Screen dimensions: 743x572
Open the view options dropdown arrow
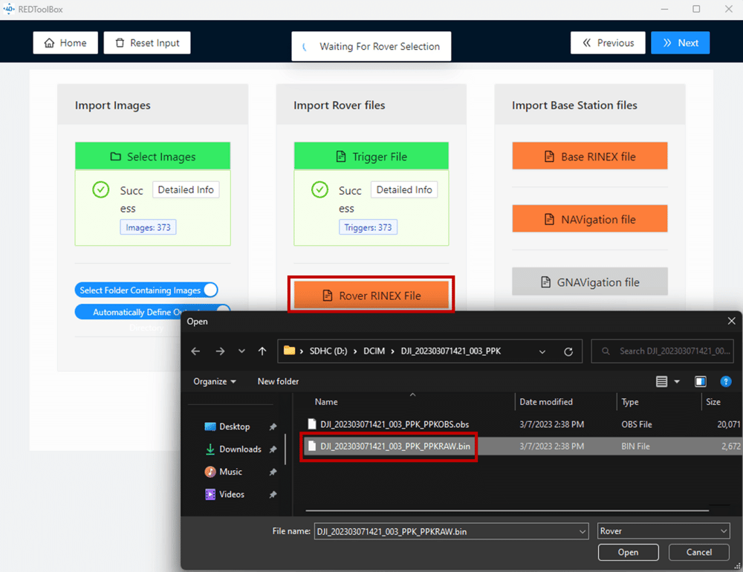677,381
